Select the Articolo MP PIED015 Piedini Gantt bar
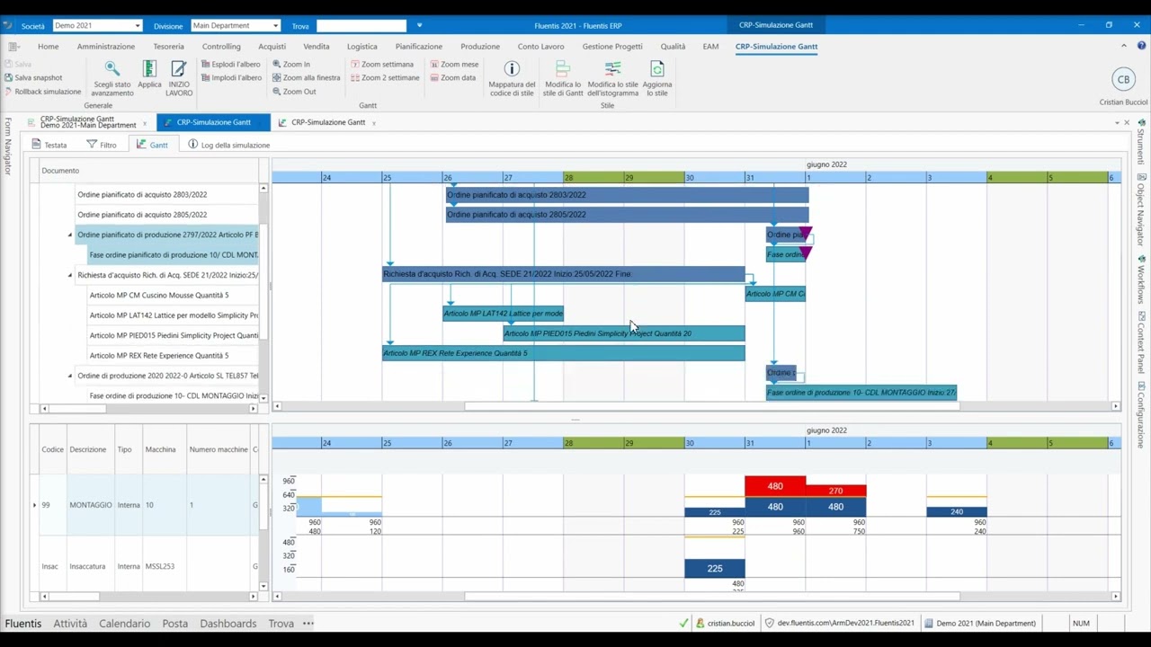The image size is (1151, 647). (624, 333)
